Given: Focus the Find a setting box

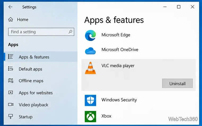Looking at the screenshot, I should pyautogui.click(x=41, y=32).
